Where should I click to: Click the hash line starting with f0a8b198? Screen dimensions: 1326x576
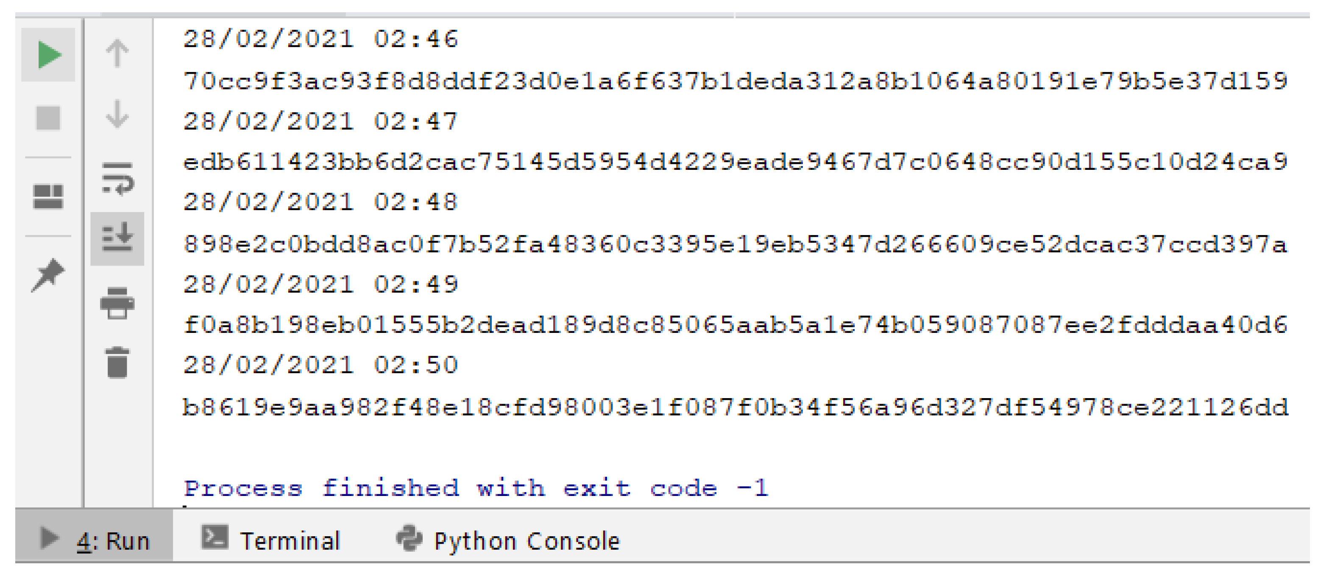coord(735,325)
